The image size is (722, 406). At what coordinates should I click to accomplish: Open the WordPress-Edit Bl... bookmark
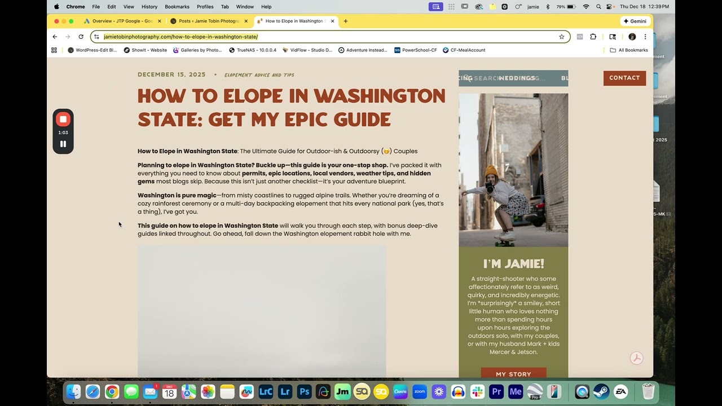[x=92, y=50]
